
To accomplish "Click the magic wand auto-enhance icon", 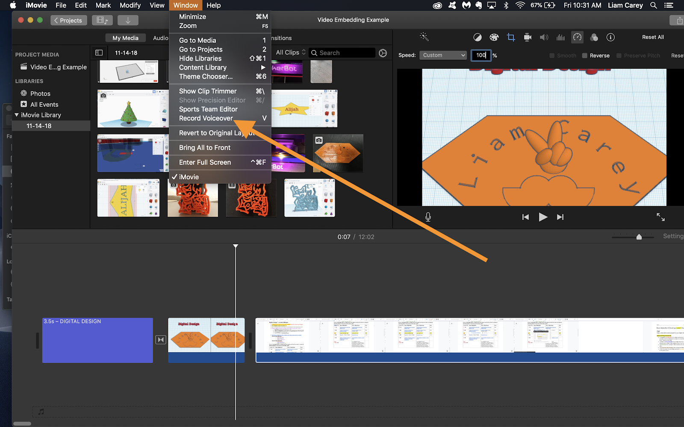I will coord(424,37).
